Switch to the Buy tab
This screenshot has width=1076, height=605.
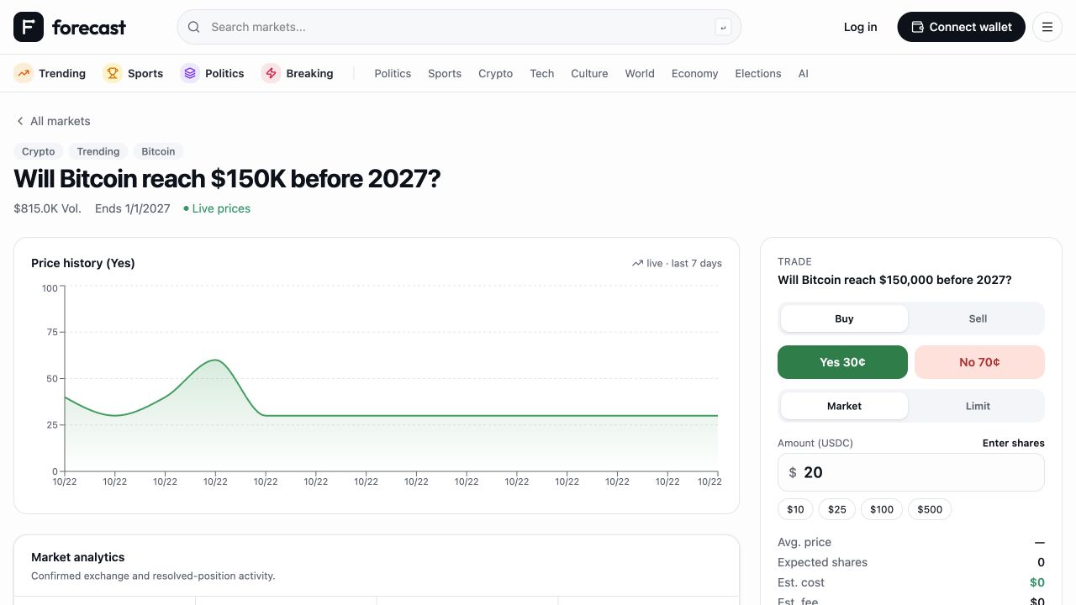tap(844, 318)
